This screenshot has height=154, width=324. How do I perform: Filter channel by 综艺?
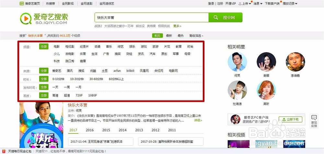(x=121, y=47)
